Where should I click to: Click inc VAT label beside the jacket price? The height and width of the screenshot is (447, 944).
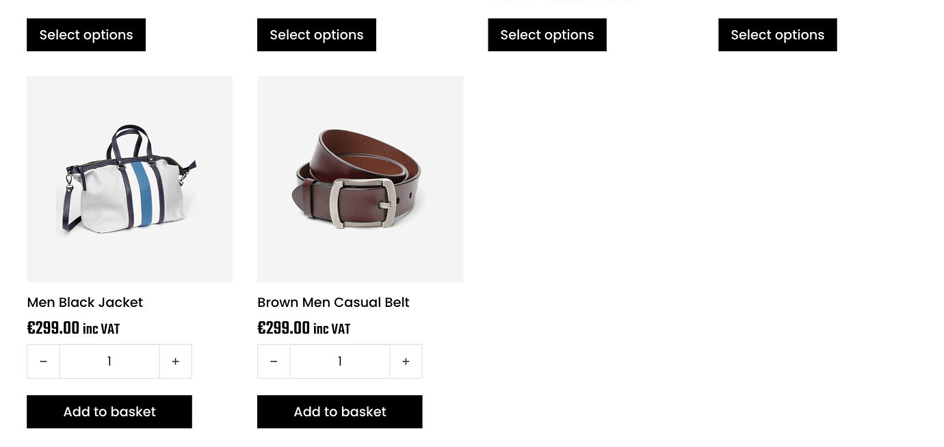(101, 329)
